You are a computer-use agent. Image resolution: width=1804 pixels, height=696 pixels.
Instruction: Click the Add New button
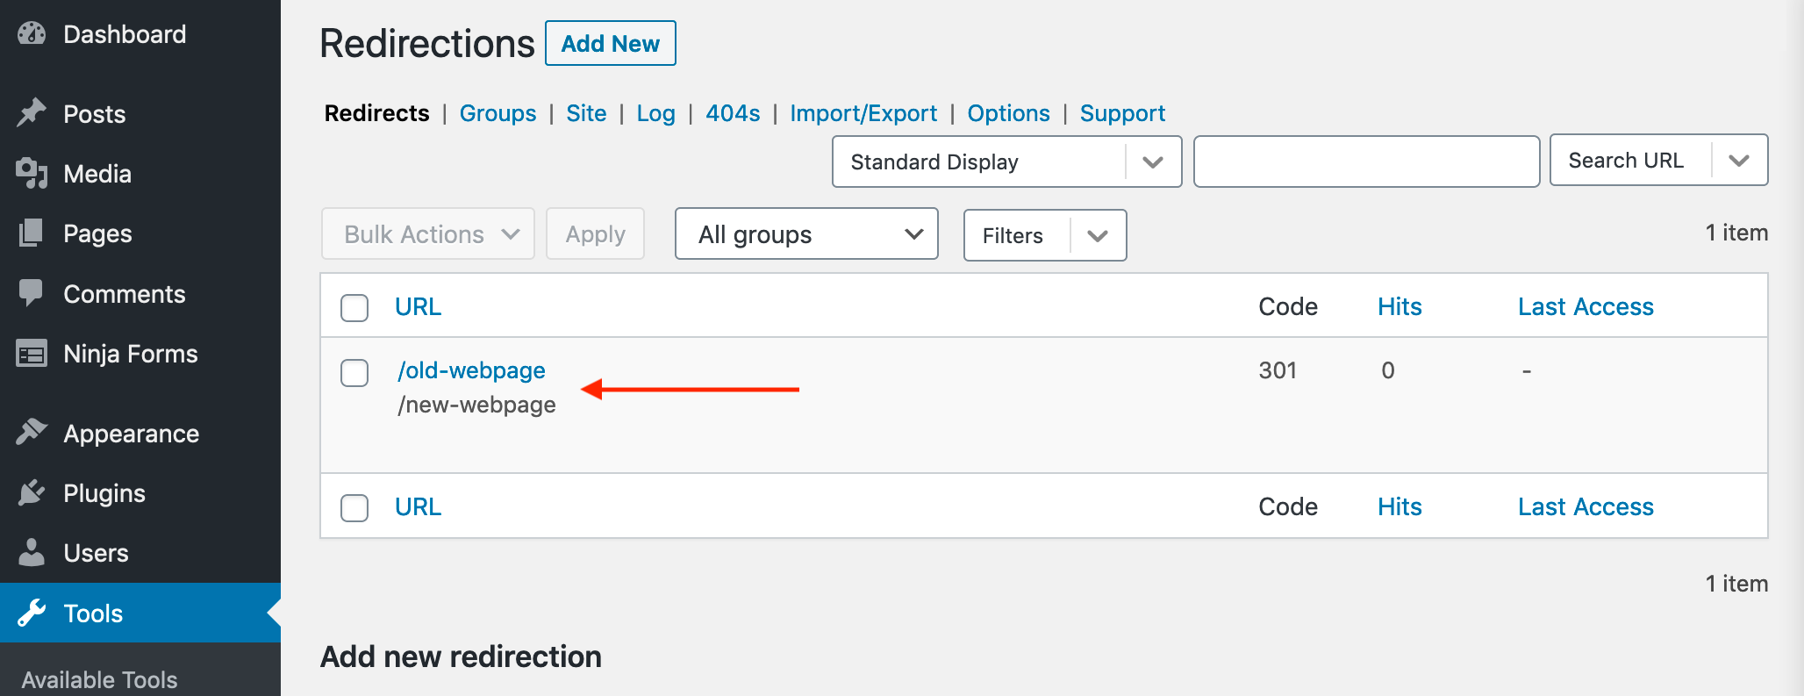point(611,43)
